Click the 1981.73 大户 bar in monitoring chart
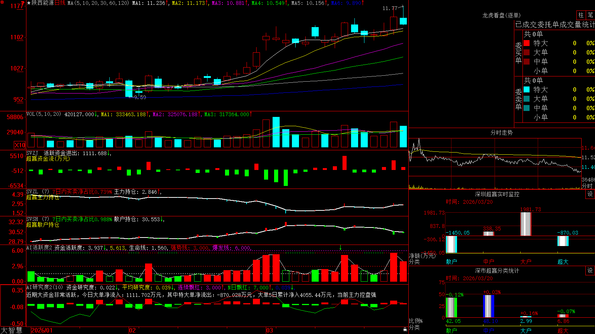Screen dimensions: 595x334 (526, 224)
